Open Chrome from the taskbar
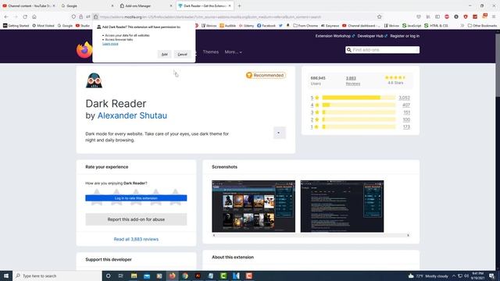 [x=185, y=276]
